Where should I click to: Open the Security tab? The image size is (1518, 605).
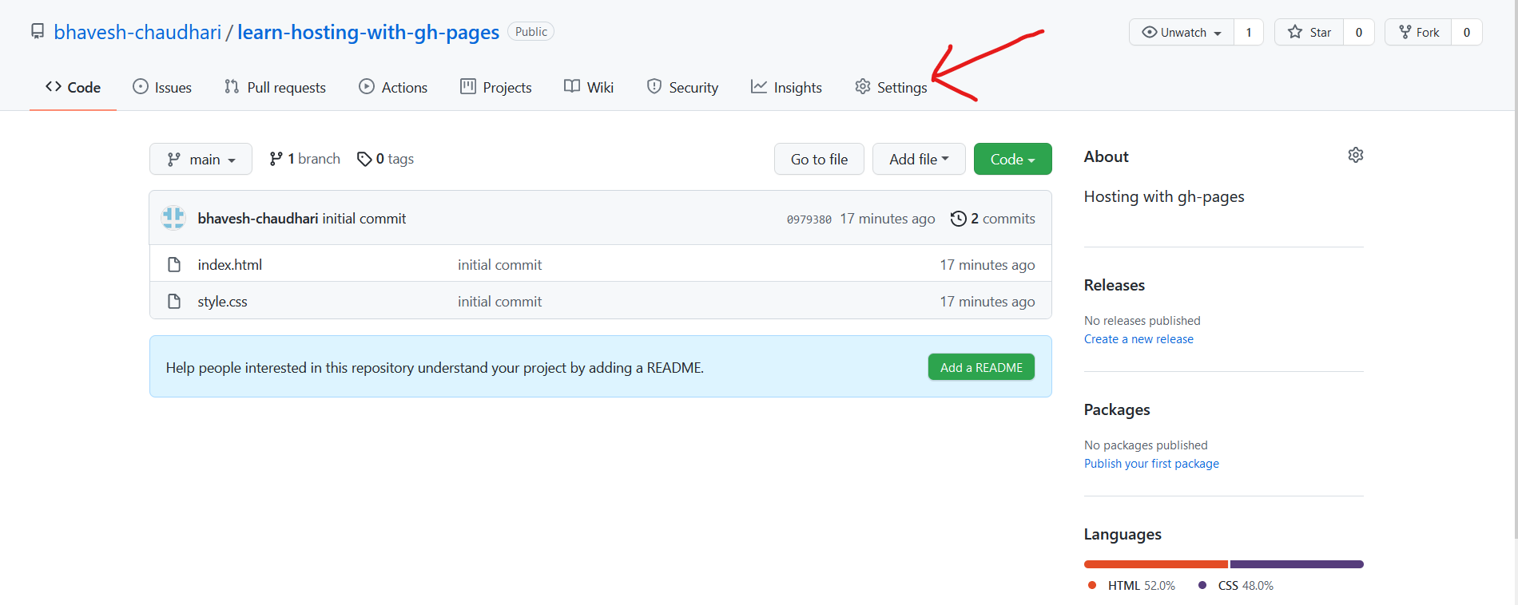(x=682, y=87)
